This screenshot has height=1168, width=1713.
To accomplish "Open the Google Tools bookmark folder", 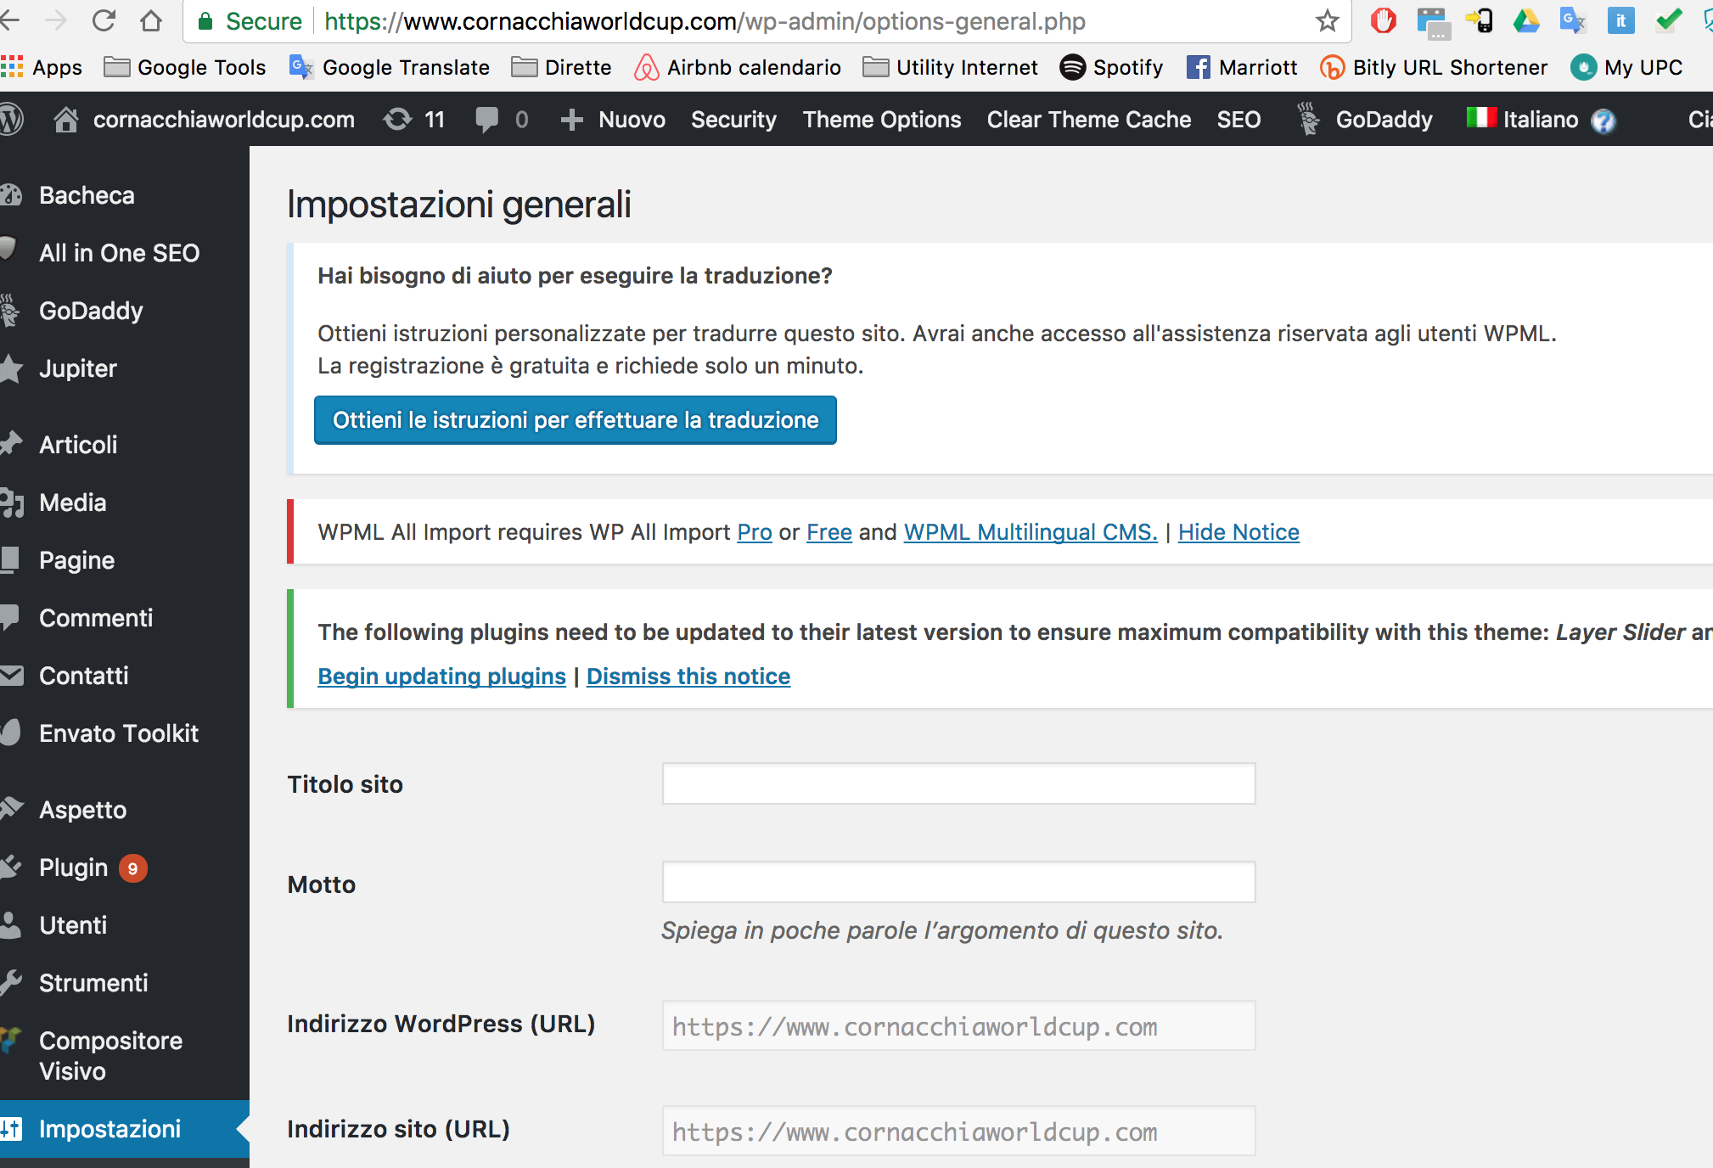I will click(185, 67).
